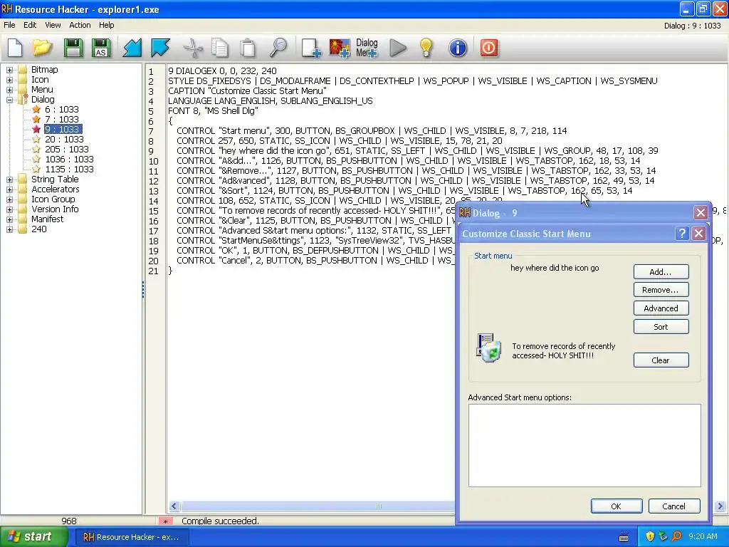Image resolution: width=729 pixels, height=547 pixels.
Task: Open the File menu
Action: coord(9,25)
